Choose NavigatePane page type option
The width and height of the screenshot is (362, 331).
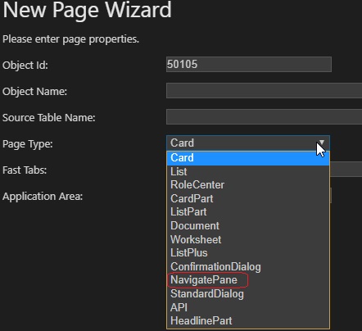[x=248, y=280]
